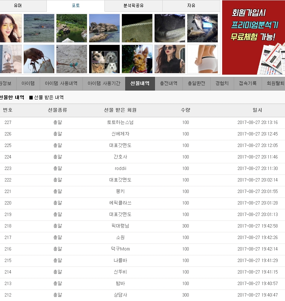Open the 아이템 사용내역 tab

pyautogui.click(x=61, y=83)
